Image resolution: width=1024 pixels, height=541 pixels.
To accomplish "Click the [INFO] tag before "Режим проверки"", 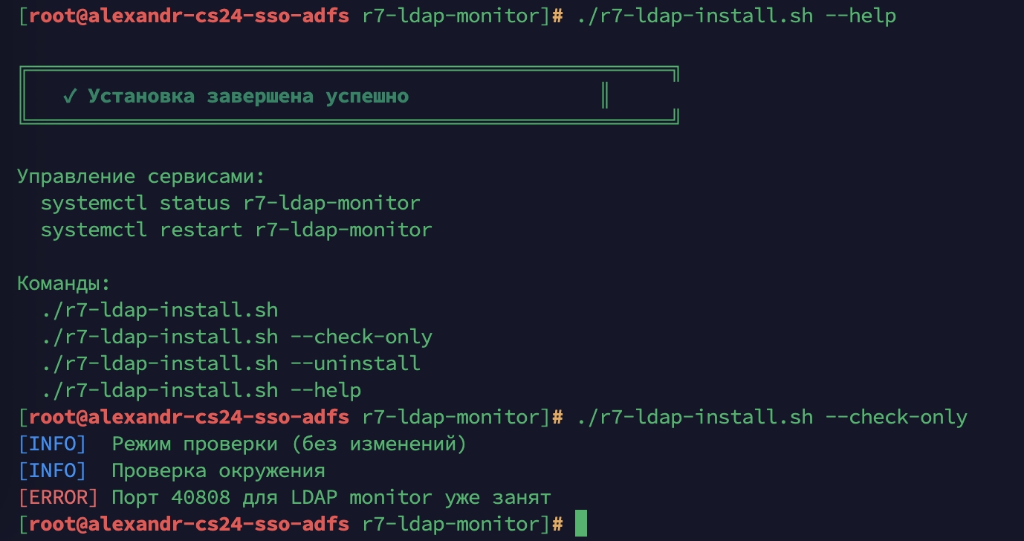I will tap(52, 444).
